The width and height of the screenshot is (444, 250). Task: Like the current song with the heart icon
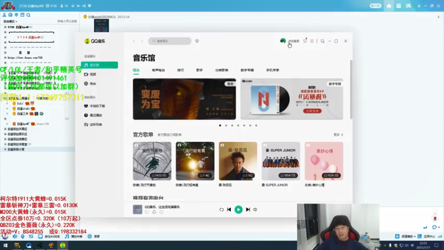tap(147, 212)
